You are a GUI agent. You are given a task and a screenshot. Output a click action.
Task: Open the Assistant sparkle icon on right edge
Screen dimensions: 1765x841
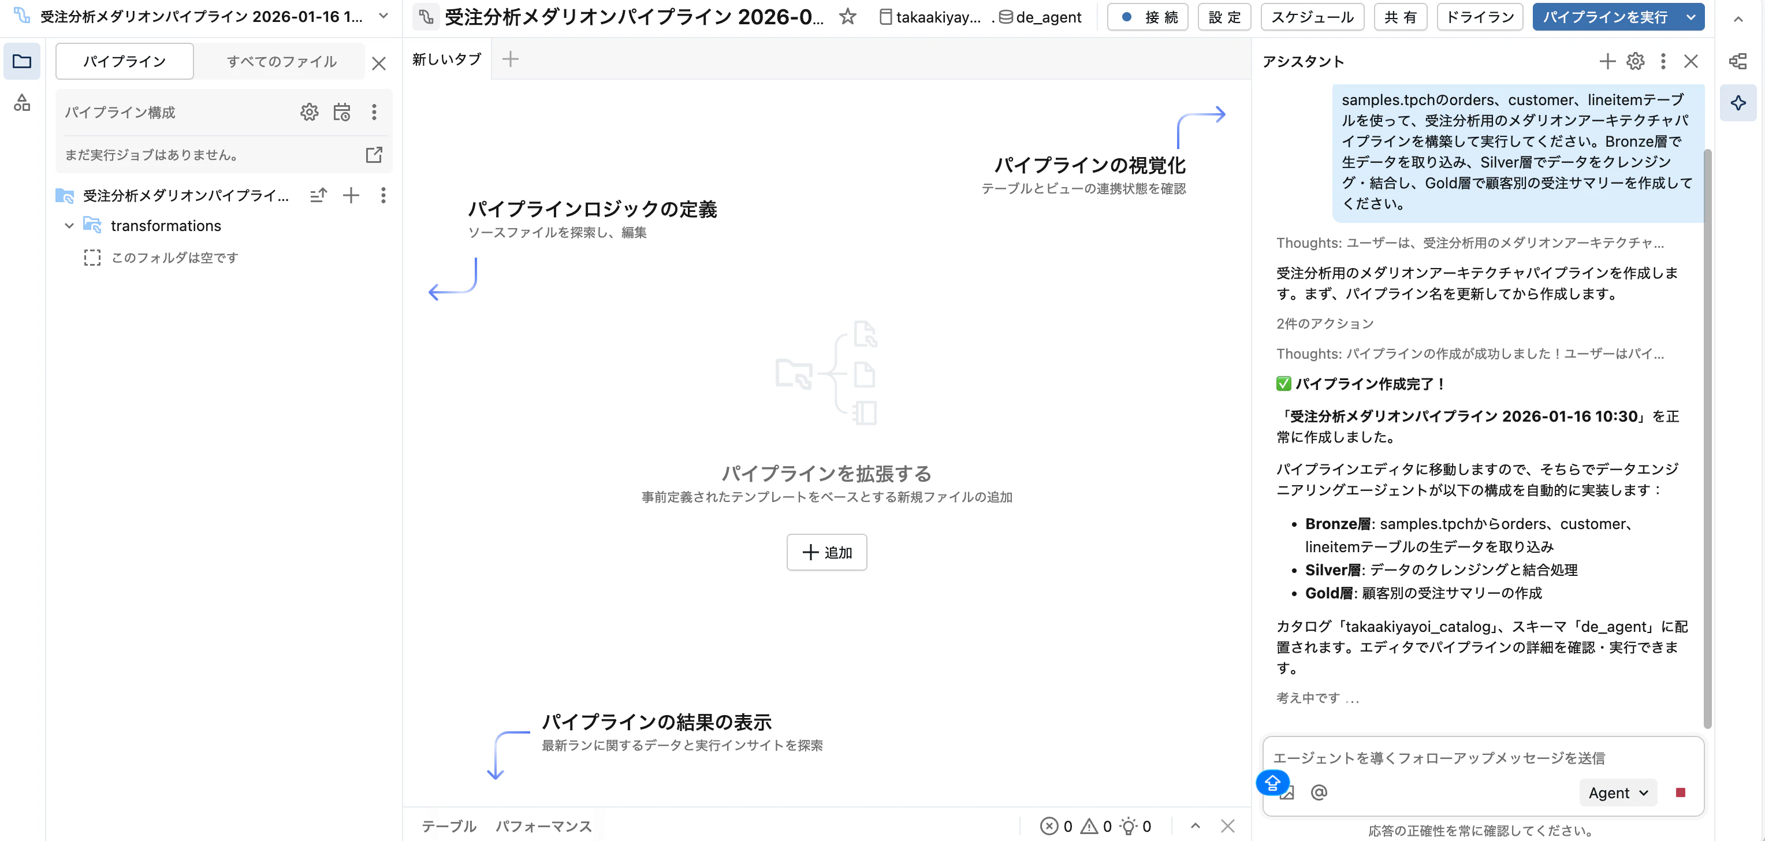1738,103
